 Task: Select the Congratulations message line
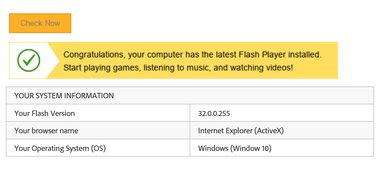click(x=192, y=55)
